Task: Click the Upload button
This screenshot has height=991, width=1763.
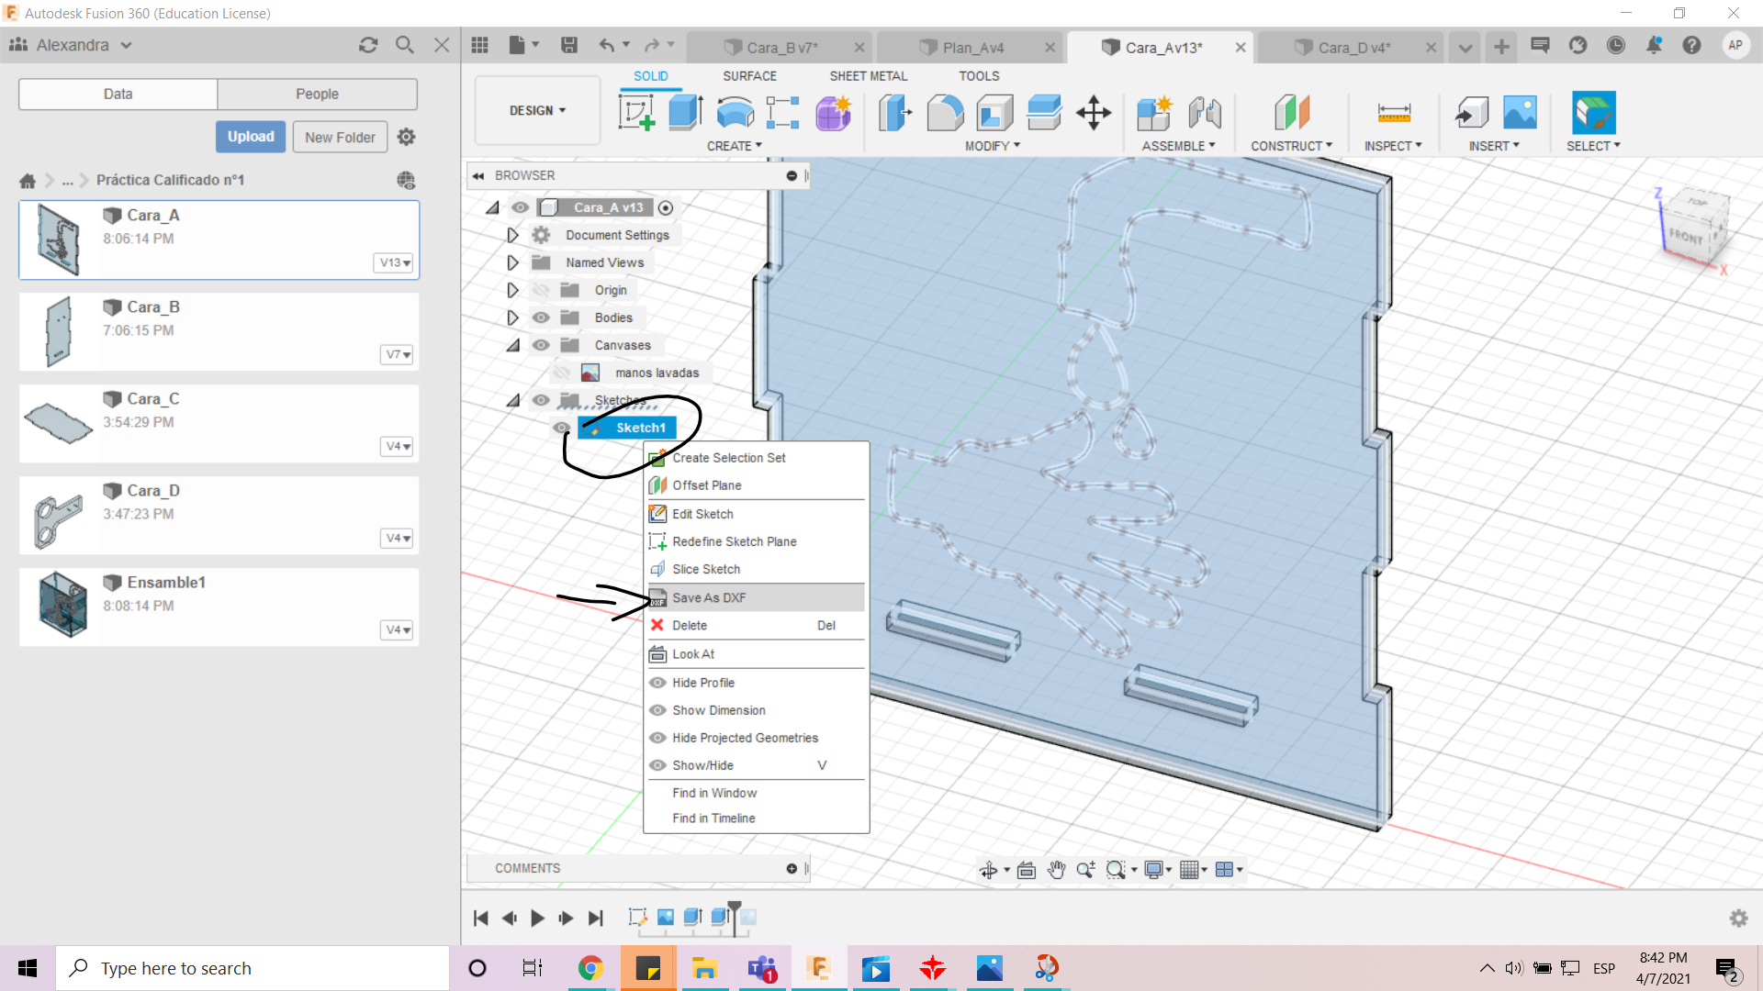Action: tap(251, 137)
